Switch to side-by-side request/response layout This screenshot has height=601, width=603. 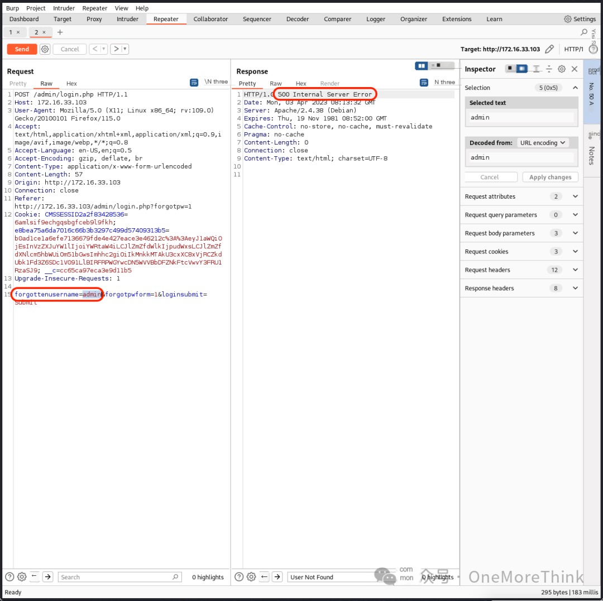(422, 66)
